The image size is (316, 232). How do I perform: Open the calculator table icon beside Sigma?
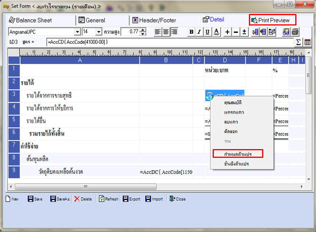click(x=308, y=42)
